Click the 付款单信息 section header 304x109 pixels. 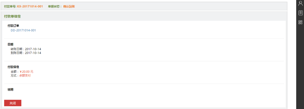coord(12,17)
